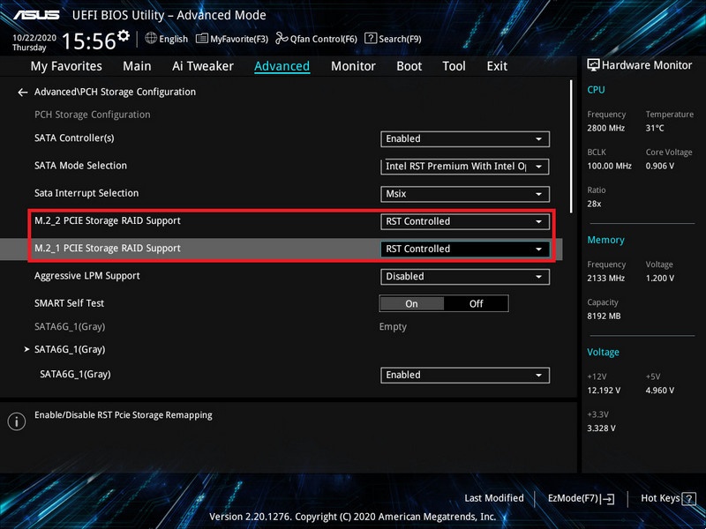Click the ASUS logo

tap(36, 15)
